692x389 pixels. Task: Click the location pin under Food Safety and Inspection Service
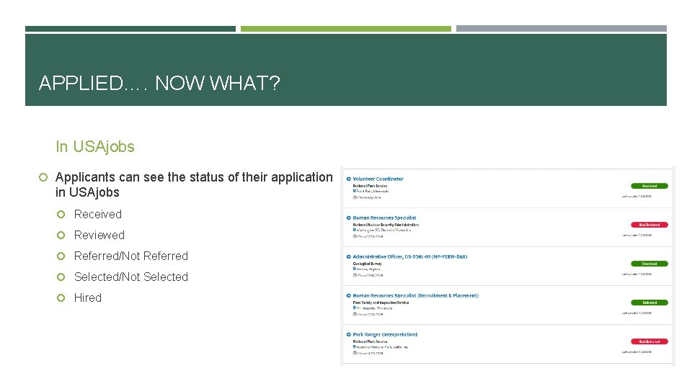click(355, 308)
